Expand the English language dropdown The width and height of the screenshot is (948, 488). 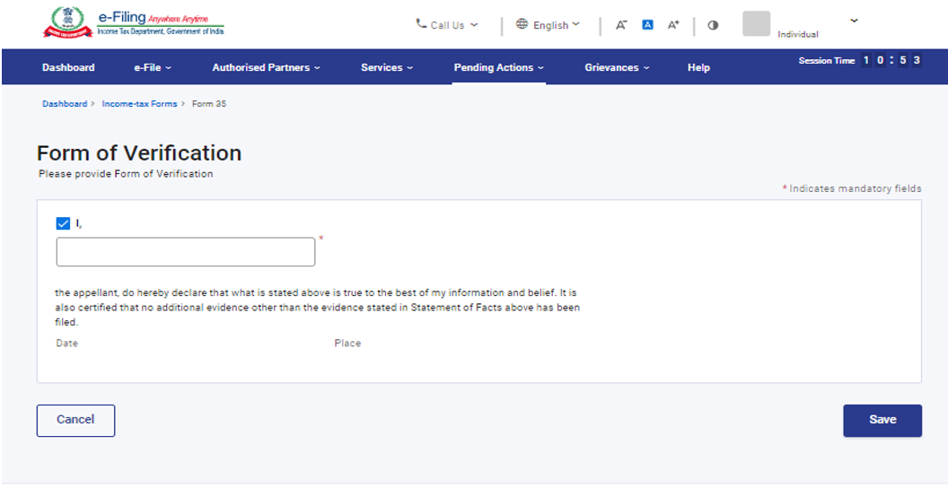[x=550, y=25]
